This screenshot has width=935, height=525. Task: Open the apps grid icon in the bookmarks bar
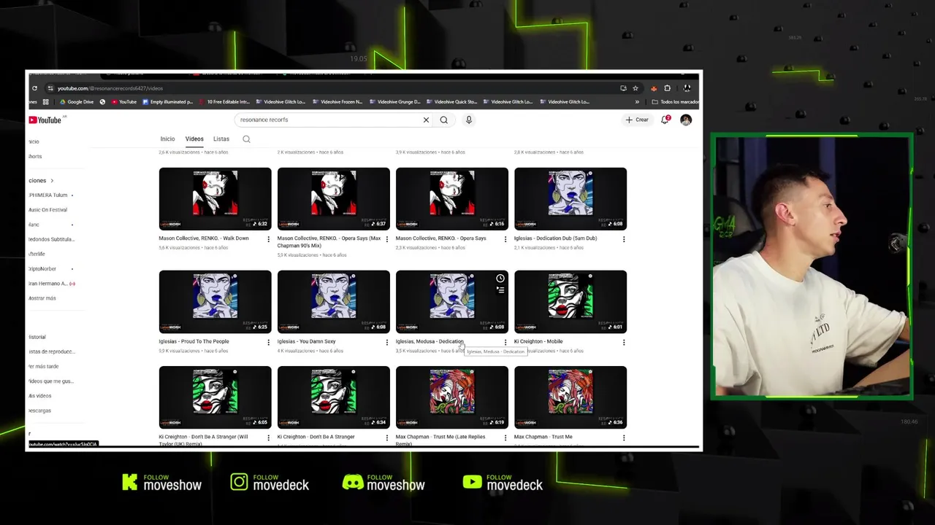[x=45, y=102]
